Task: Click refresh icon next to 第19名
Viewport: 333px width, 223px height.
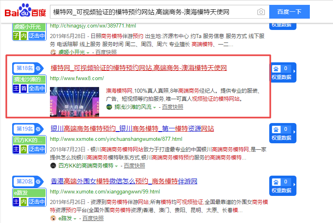Action: coord(38,129)
